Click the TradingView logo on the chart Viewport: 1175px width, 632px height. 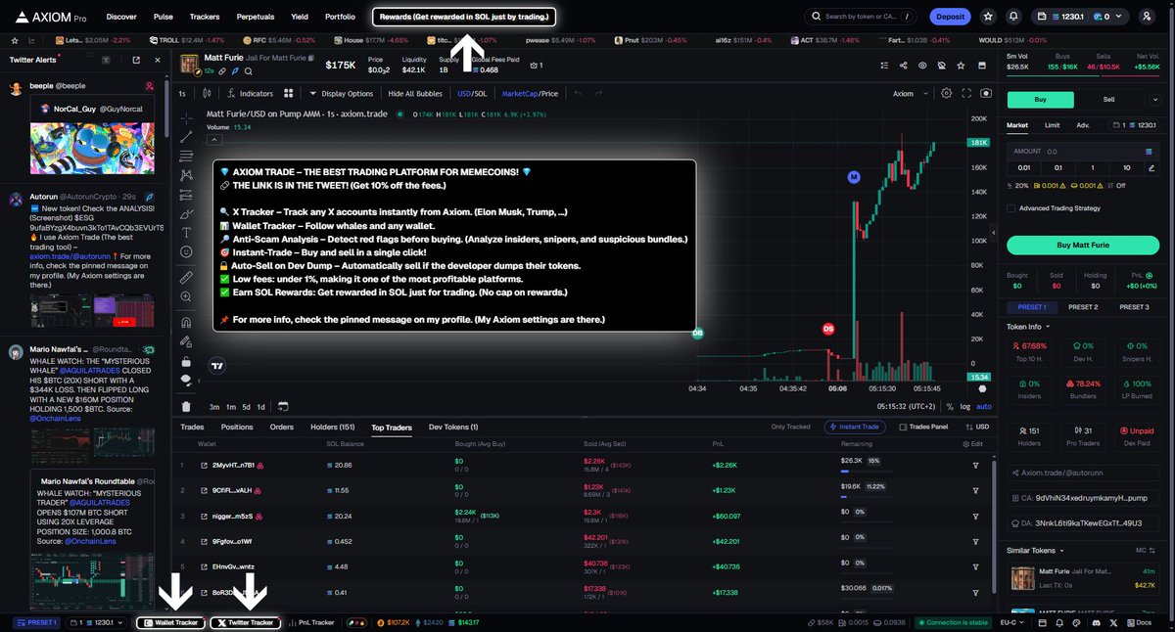[x=217, y=366]
